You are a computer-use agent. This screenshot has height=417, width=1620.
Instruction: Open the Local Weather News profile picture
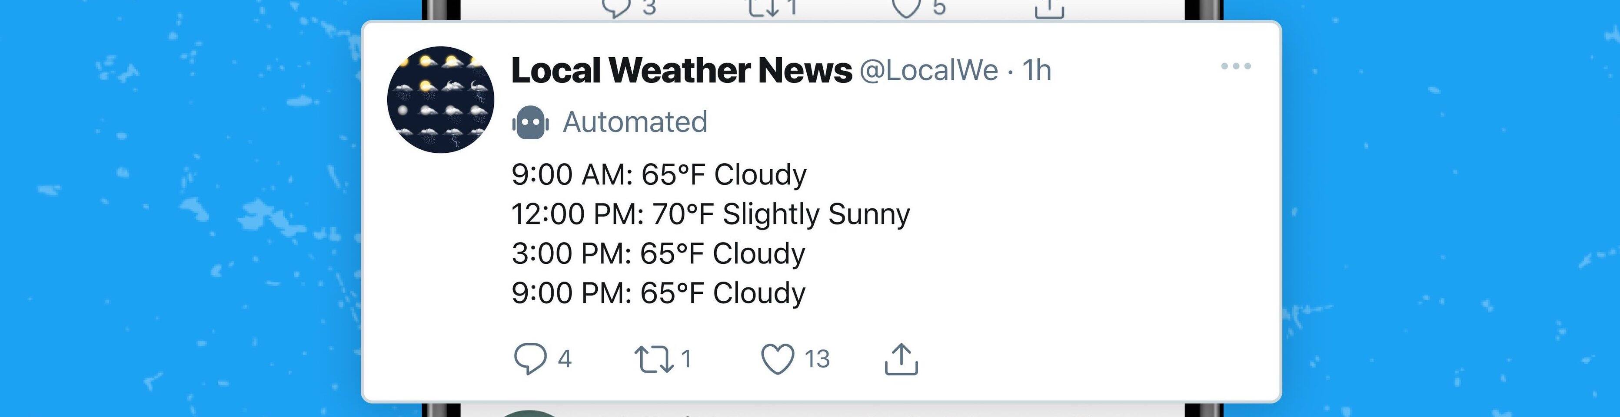click(440, 99)
